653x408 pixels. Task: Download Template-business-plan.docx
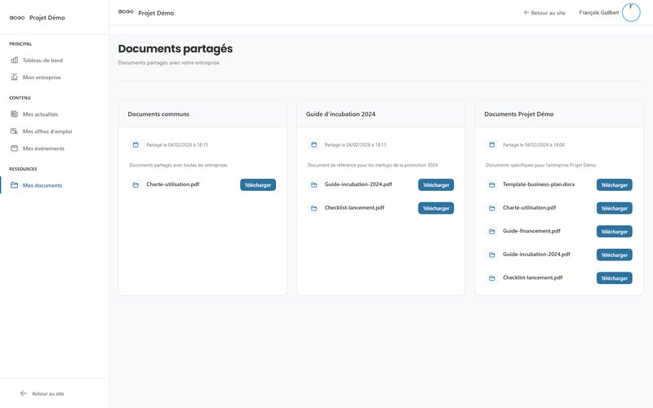614,185
